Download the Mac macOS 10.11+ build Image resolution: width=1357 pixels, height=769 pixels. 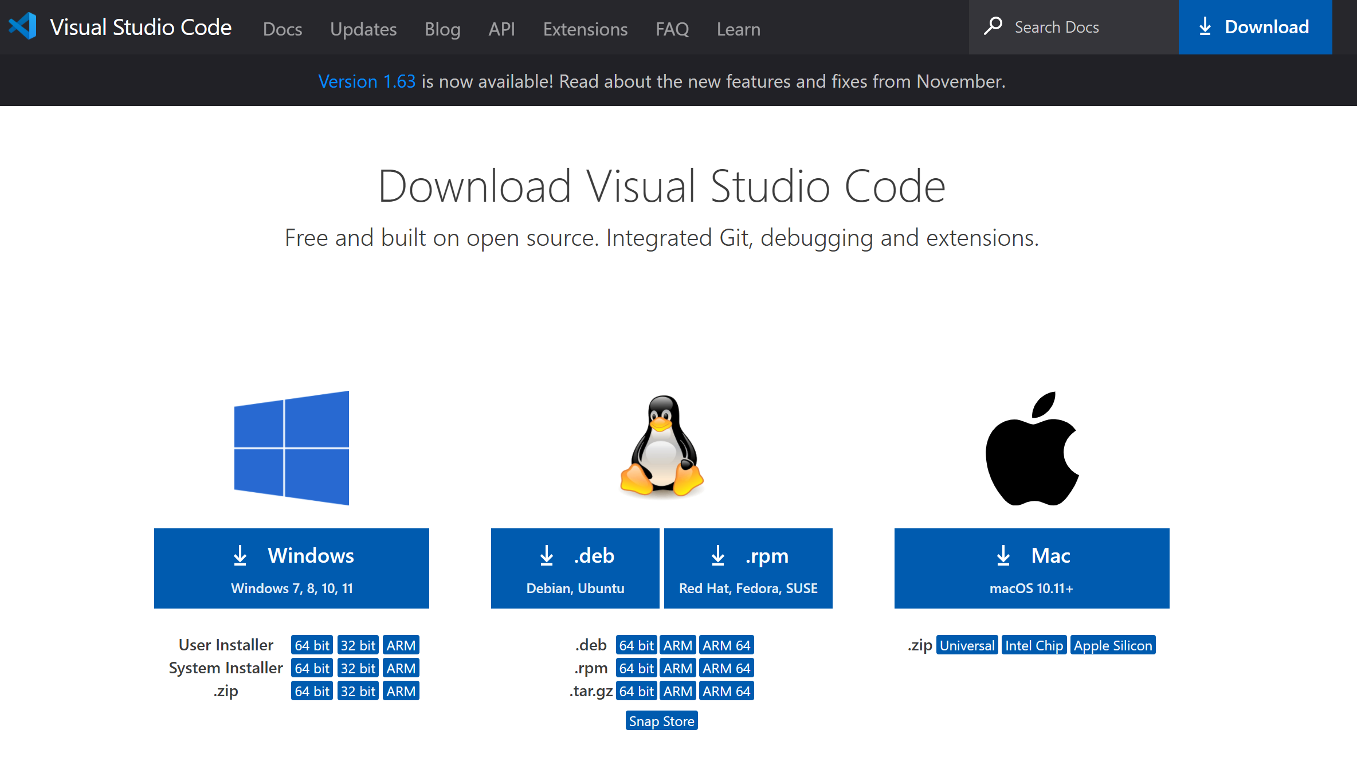1032,568
